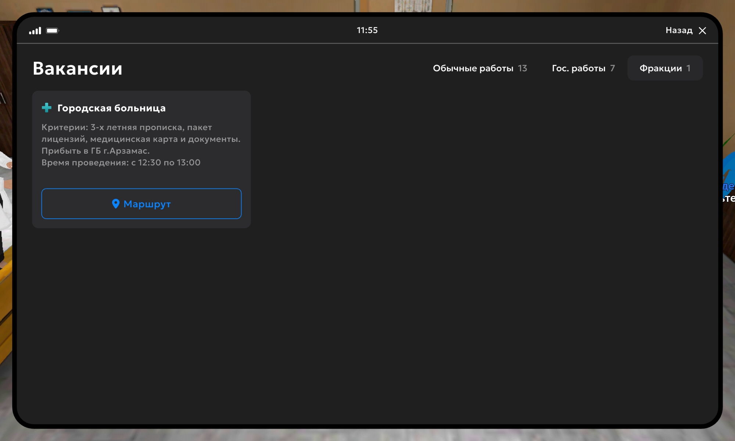735x441 pixels.
Task: Click the X close icon
Action: 702,31
